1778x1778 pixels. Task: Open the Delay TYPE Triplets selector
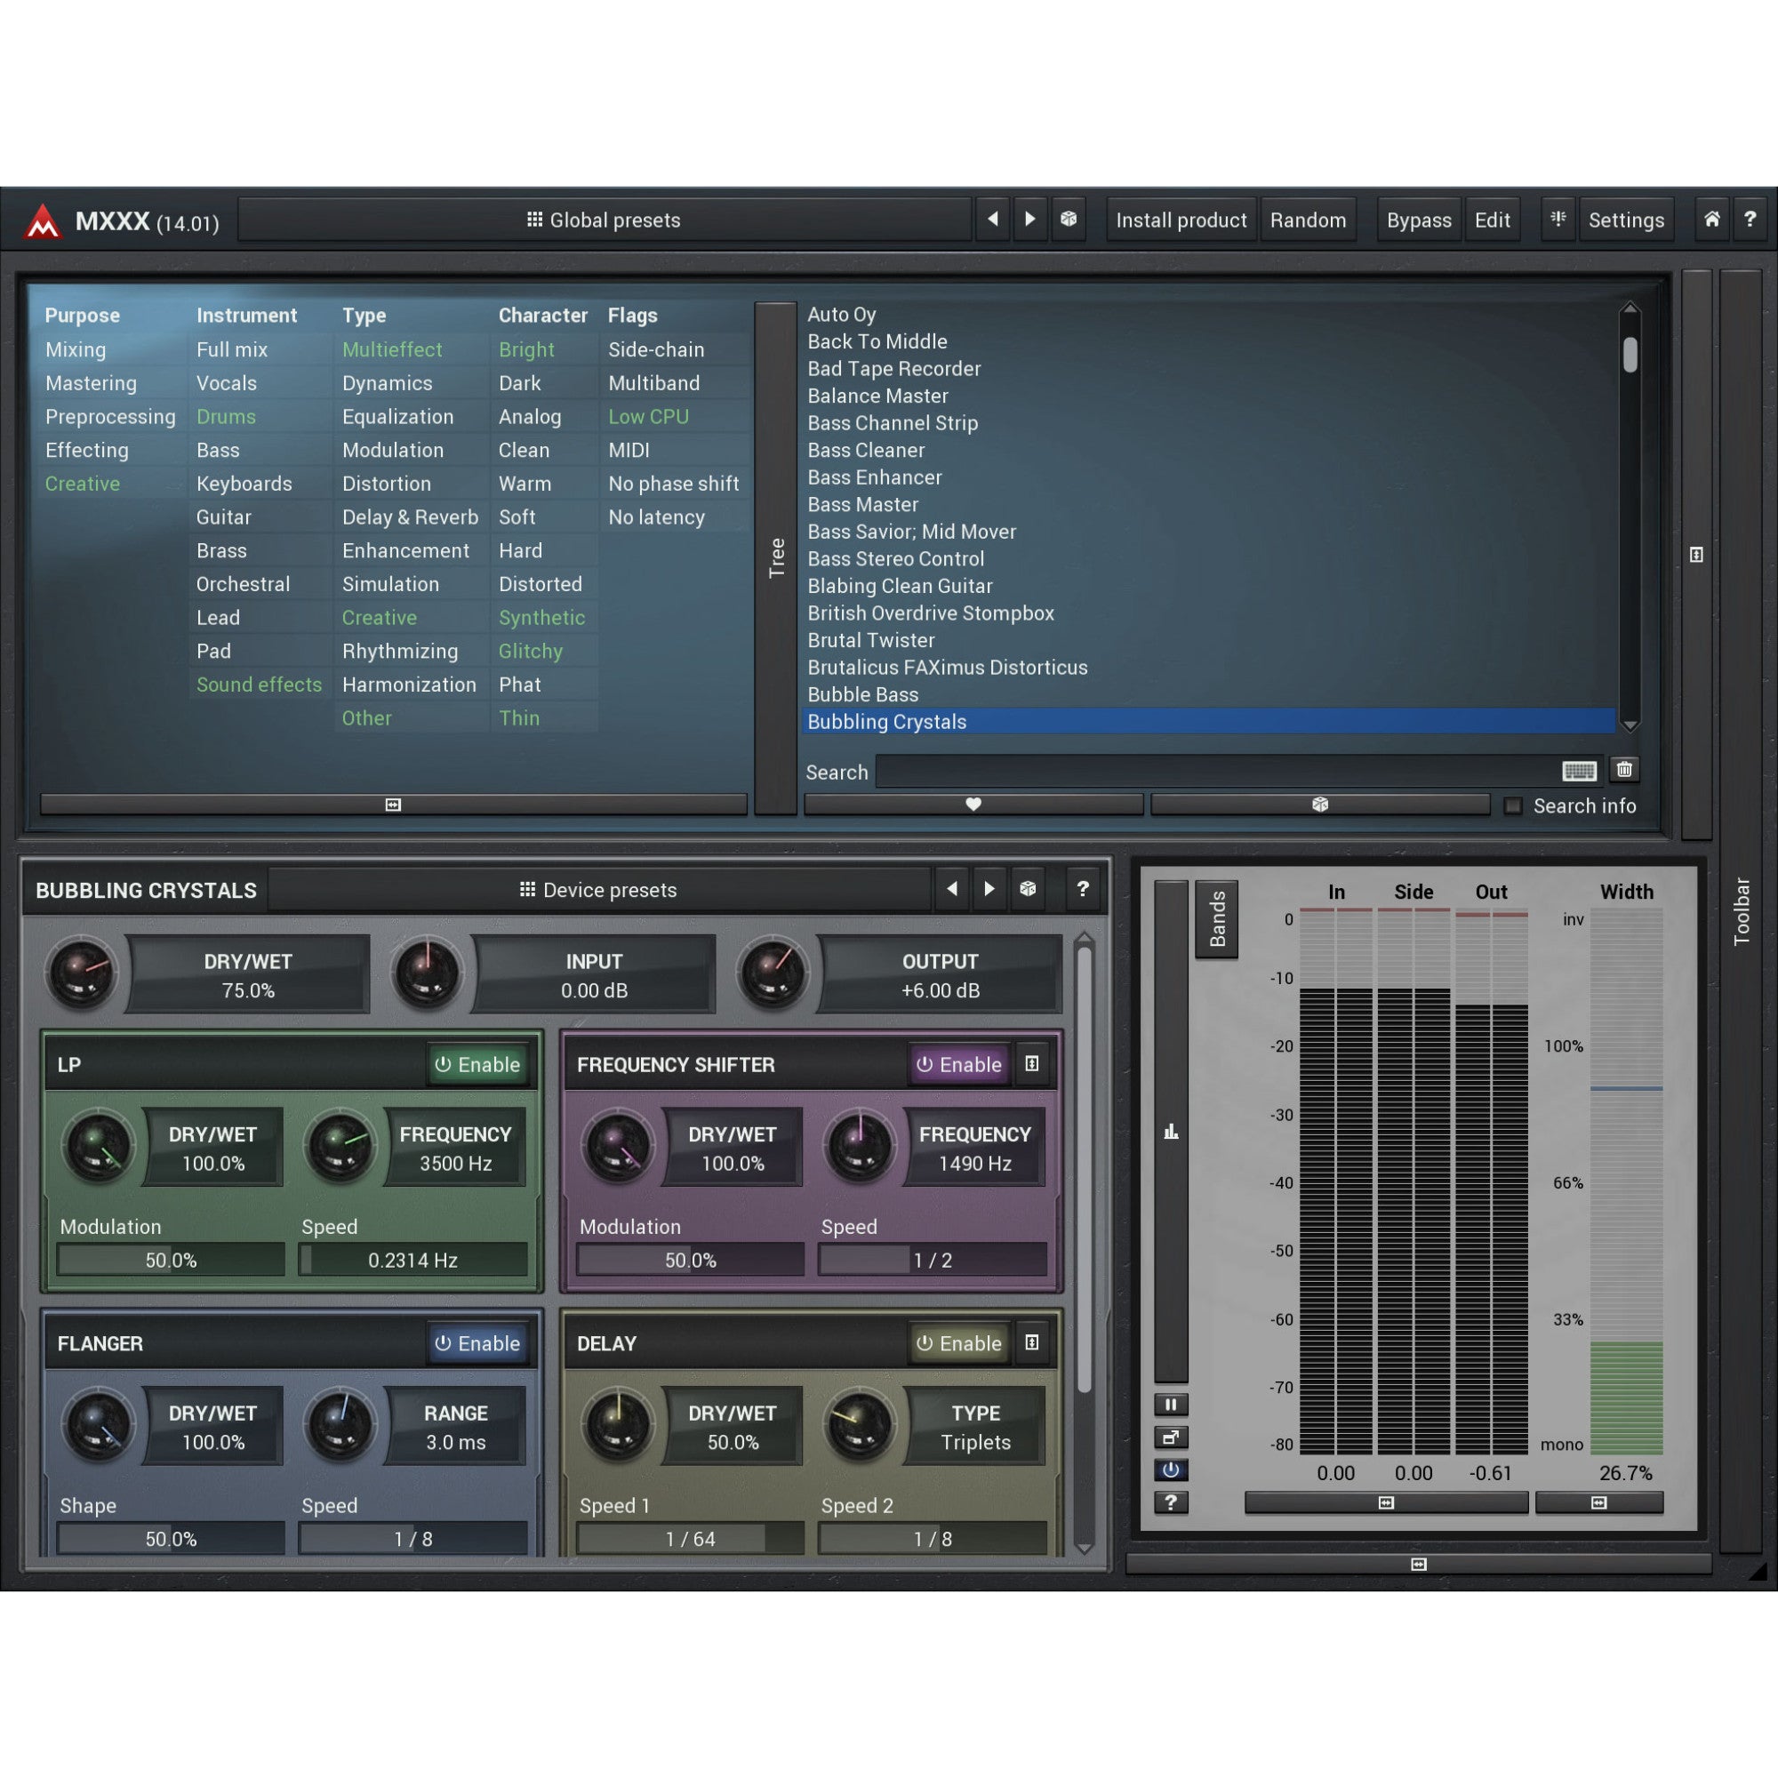click(x=975, y=1428)
